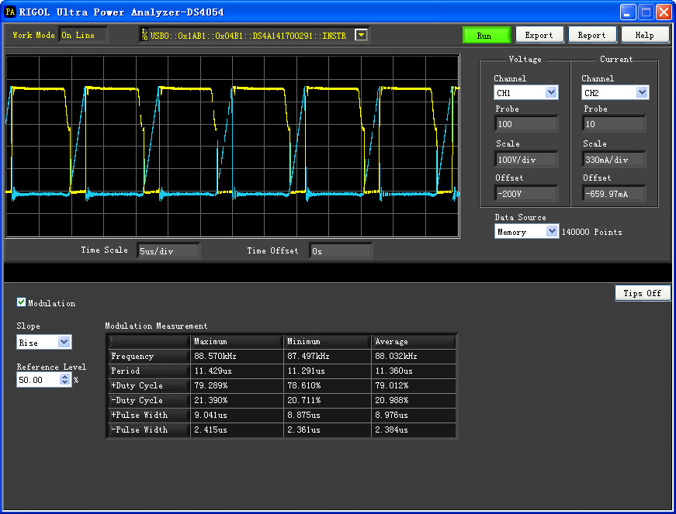
Task: Click the USB connection icon beside the device address
Action: [x=144, y=35]
